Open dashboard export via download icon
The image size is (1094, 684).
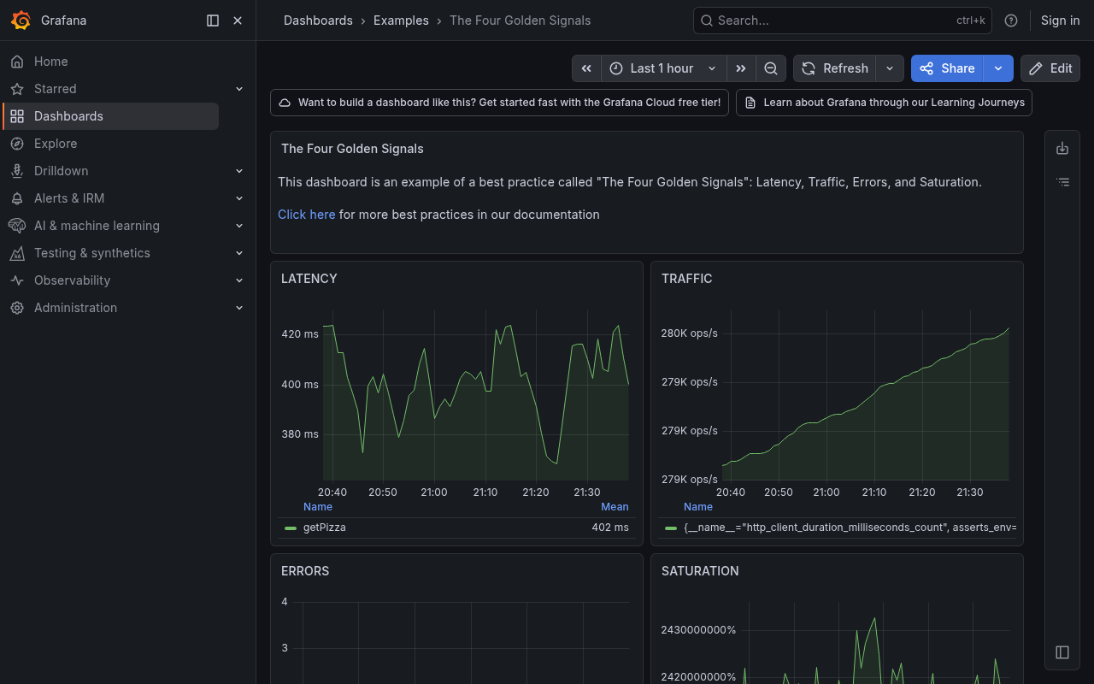click(1062, 148)
